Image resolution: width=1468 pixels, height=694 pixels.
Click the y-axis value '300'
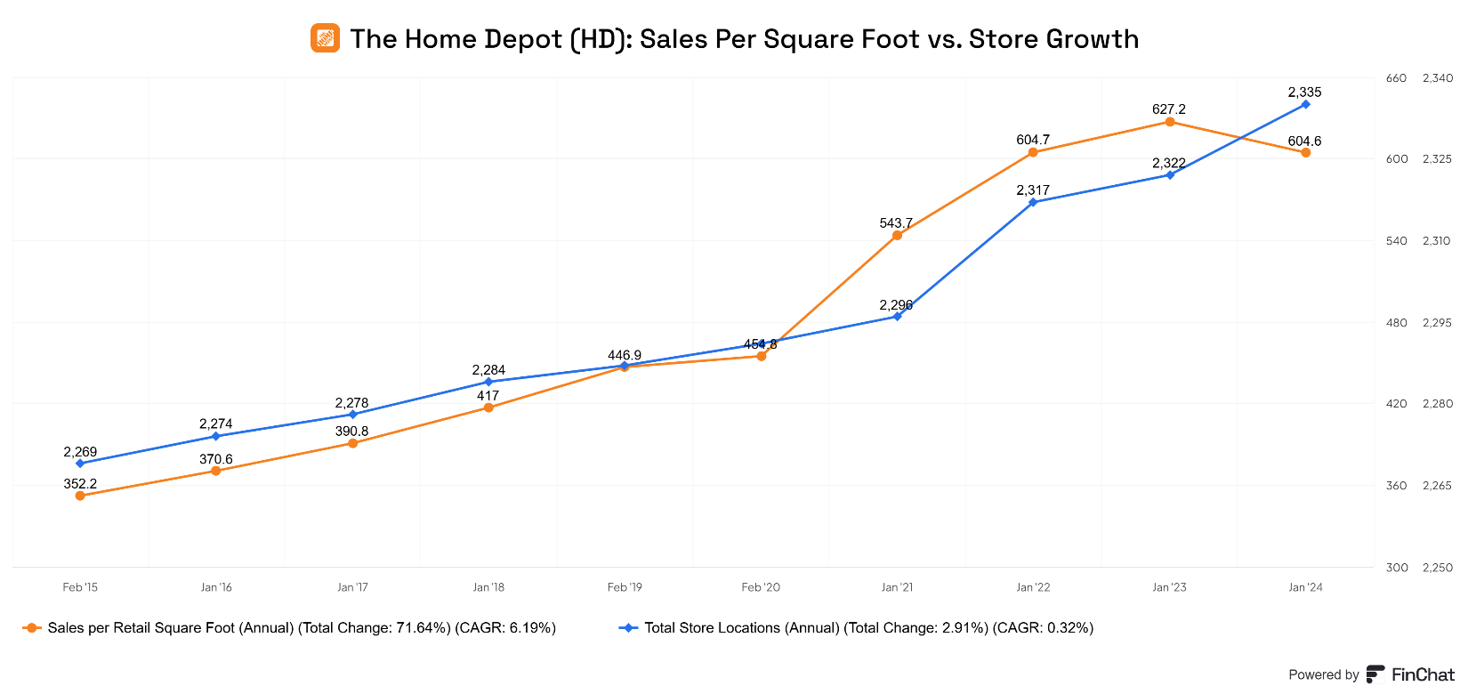(1397, 568)
